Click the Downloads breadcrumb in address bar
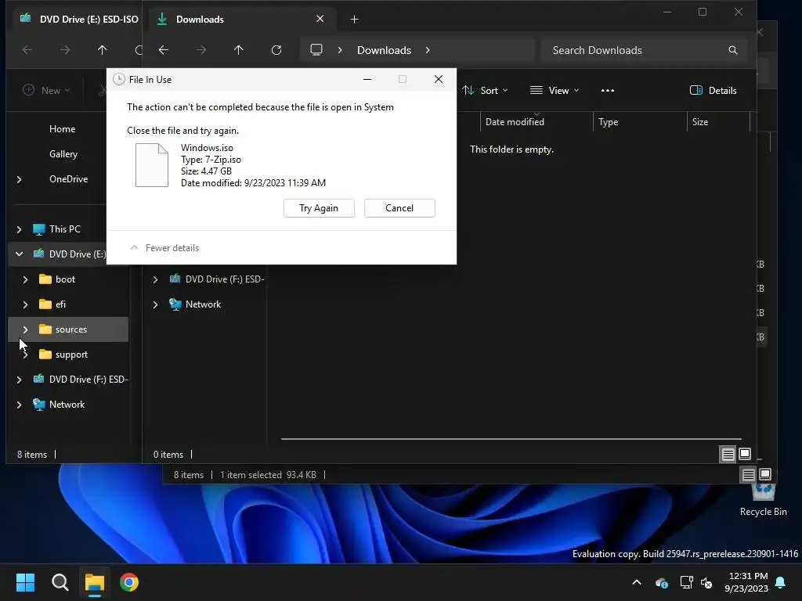 [384, 50]
